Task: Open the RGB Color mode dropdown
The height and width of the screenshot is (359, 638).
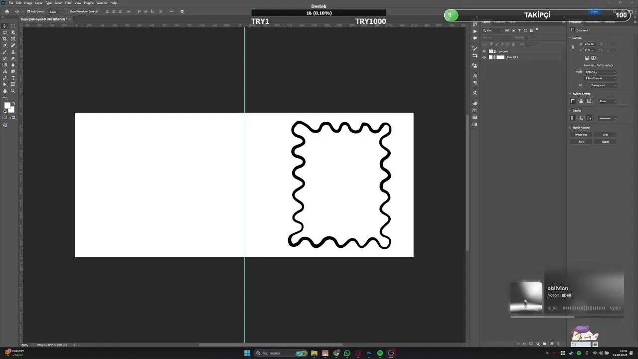Action: tap(601, 72)
